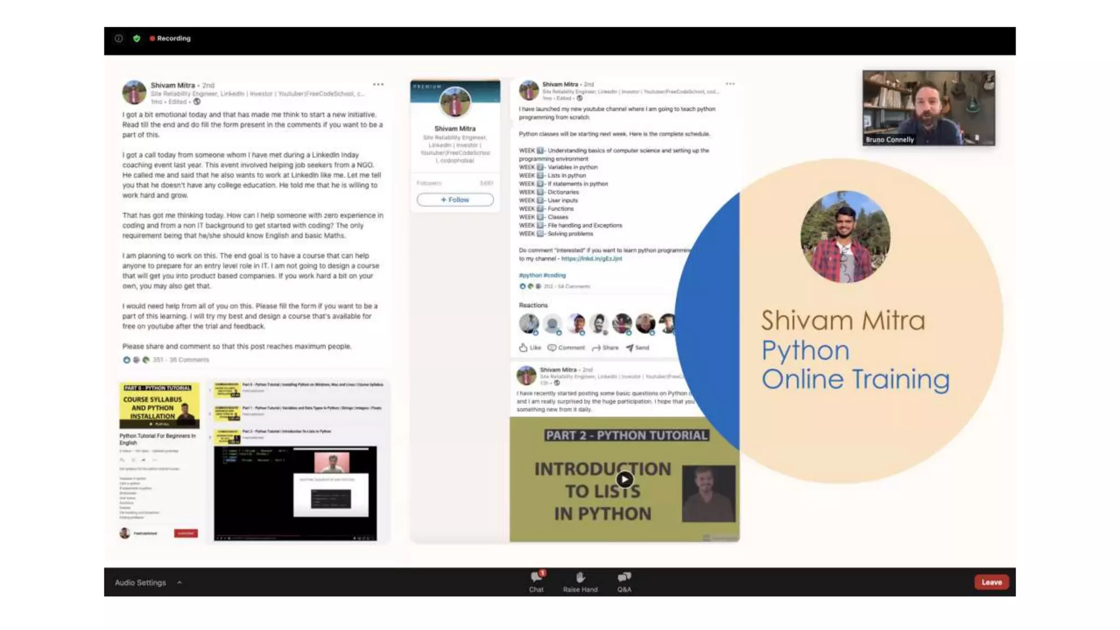Open Audio Settings

pos(141,582)
